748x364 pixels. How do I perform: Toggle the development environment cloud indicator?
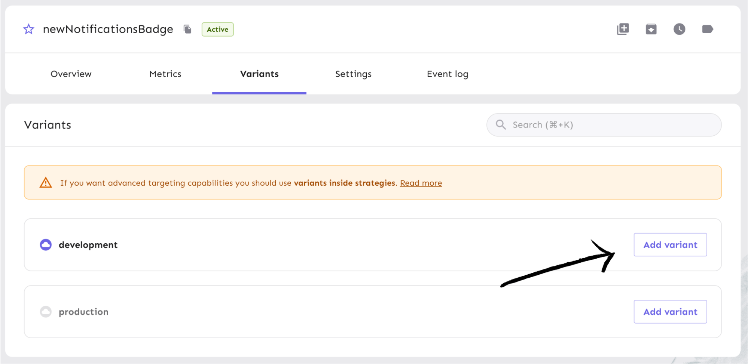pos(45,244)
